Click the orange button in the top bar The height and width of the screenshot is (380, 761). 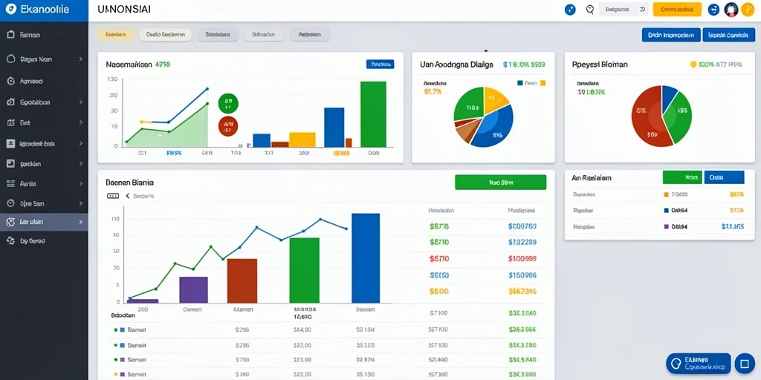click(676, 9)
